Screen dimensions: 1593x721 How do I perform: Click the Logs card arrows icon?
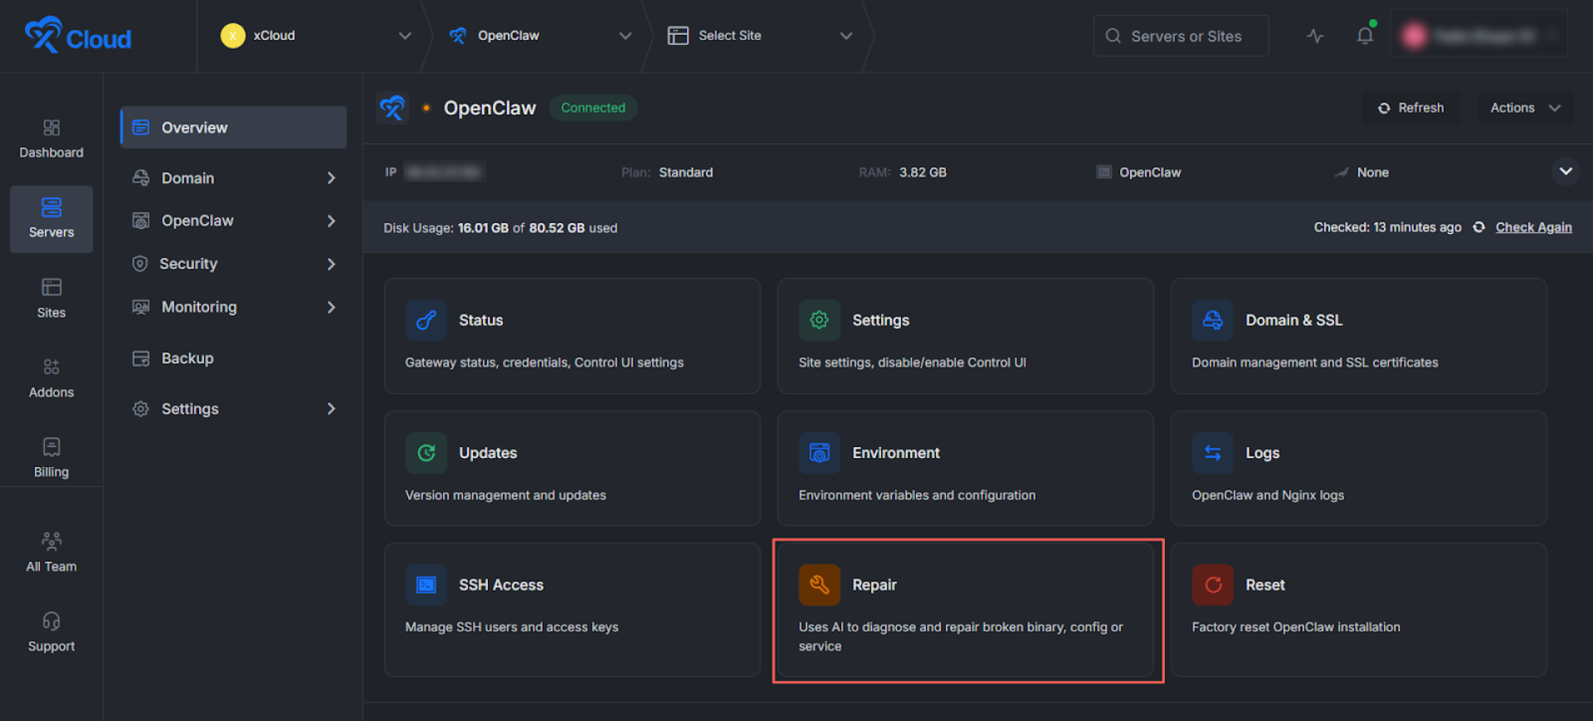point(1213,453)
